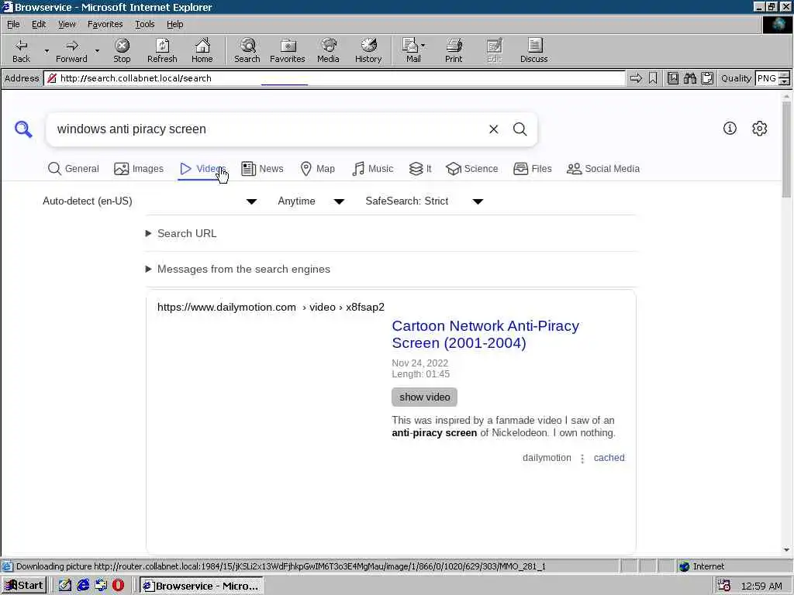Go to the Home page
Image resolution: width=794 pixels, height=595 pixels.
coord(202,50)
